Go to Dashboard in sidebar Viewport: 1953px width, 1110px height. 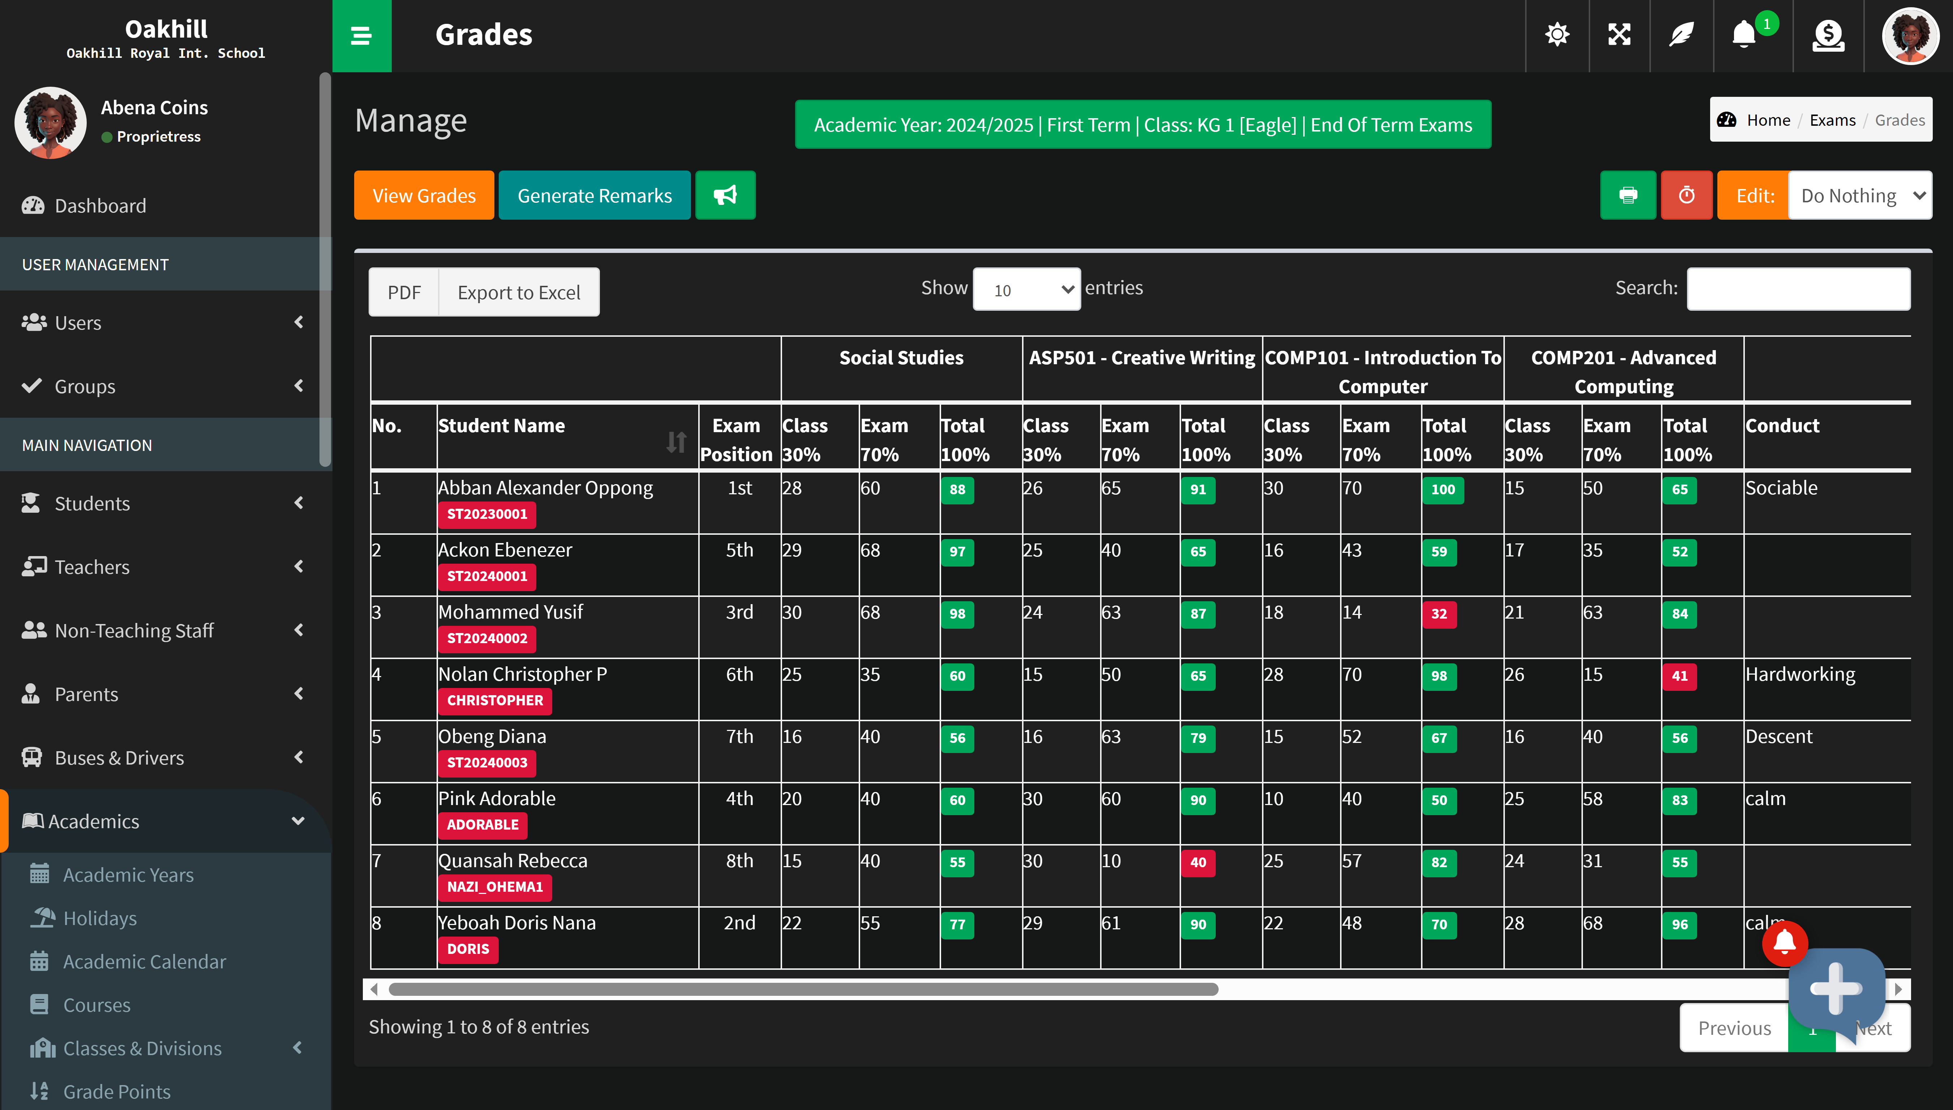[100, 206]
